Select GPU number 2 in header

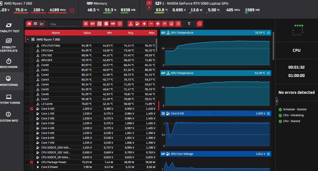tap(149, 8)
